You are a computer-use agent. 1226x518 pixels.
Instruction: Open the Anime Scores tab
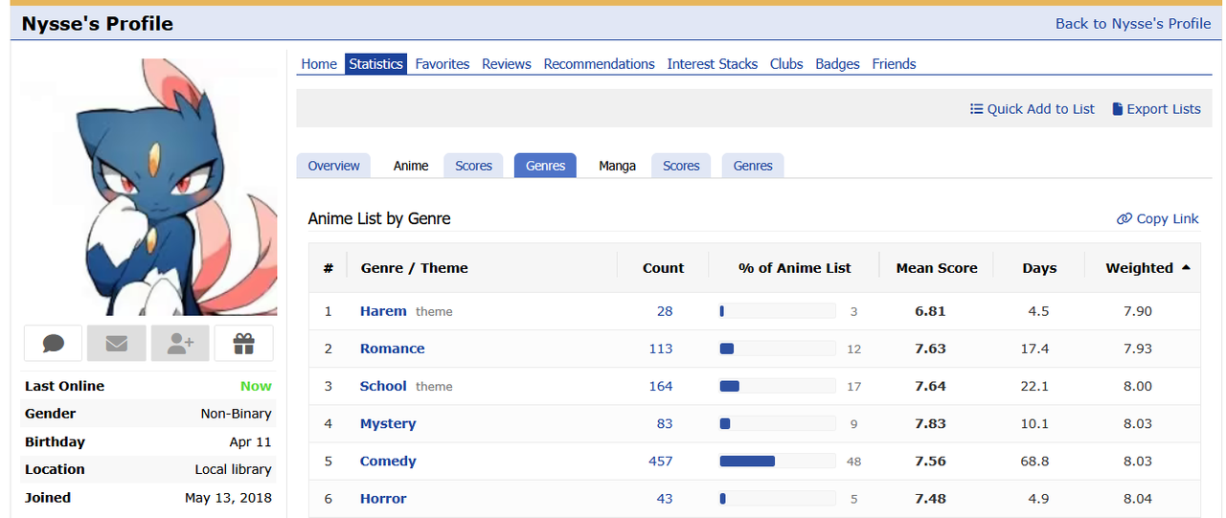[x=473, y=166]
